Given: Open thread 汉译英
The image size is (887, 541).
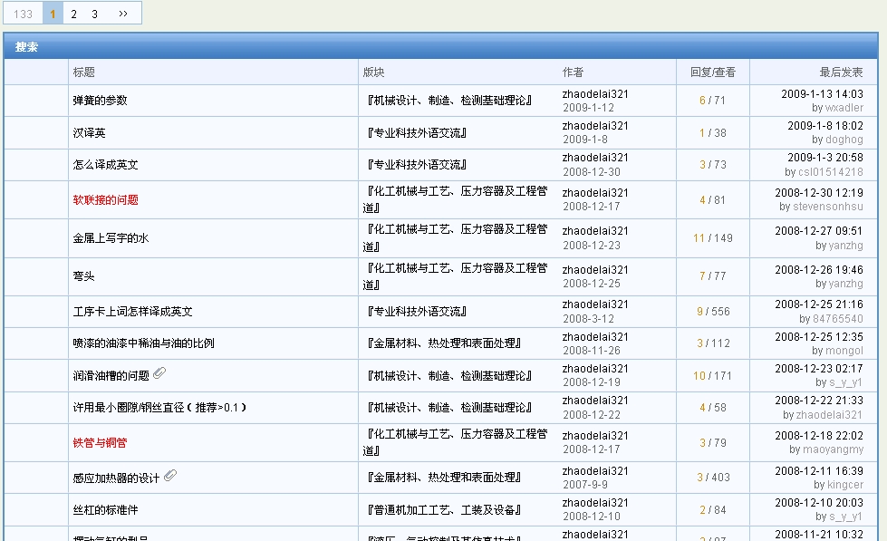Looking at the screenshot, I should (90, 133).
